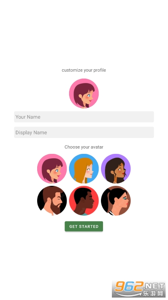Choose the red-background man avatar
168x300 pixels.
[84, 201]
